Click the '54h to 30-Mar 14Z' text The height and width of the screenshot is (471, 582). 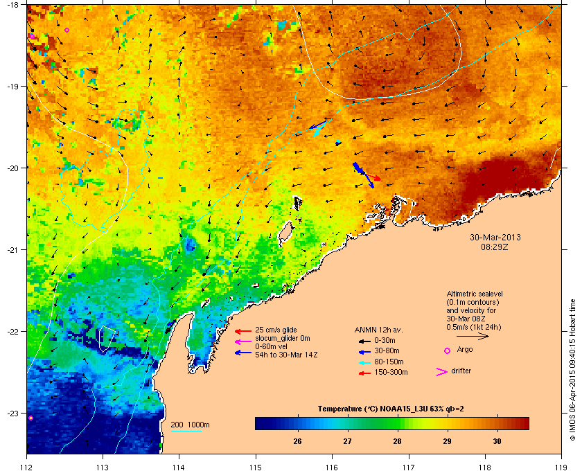click(286, 355)
